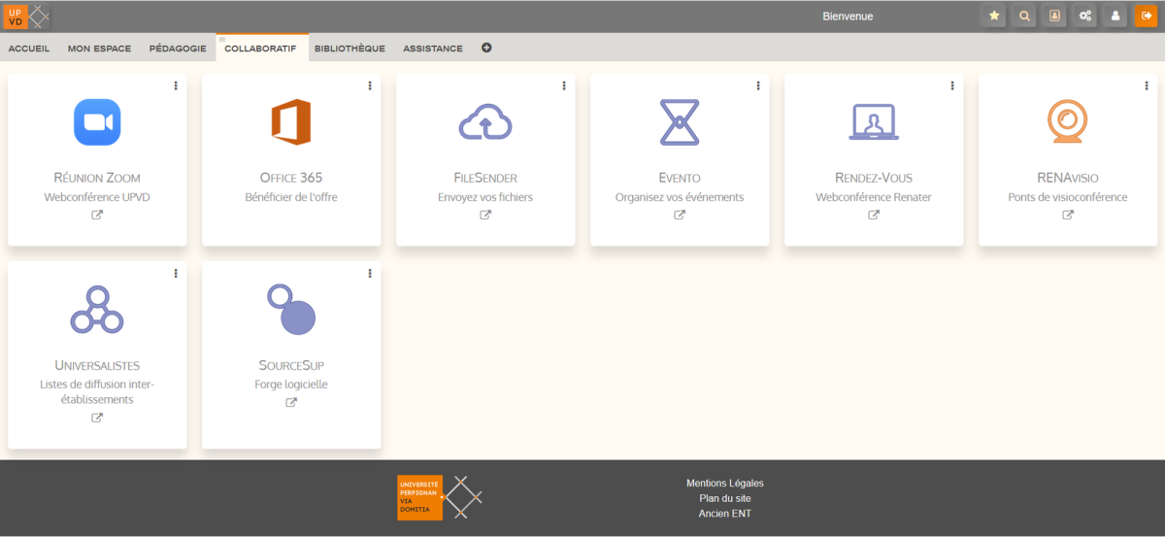Image resolution: width=1165 pixels, height=537 pixels.
Task: Open the Mentions Légales footer link
Action: (x=725, y=484)
